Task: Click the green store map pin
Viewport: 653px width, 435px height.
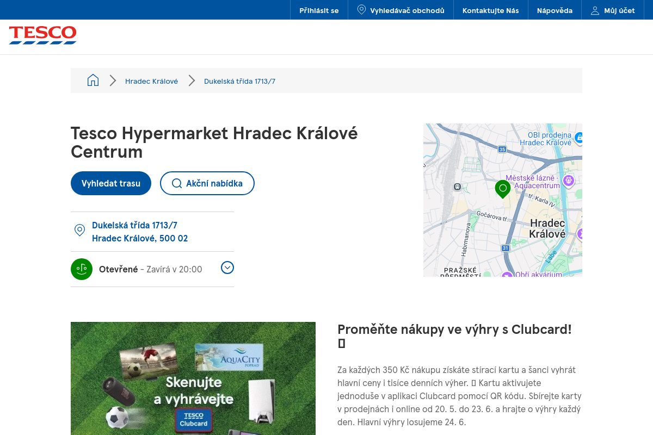Action: (503, 189)
